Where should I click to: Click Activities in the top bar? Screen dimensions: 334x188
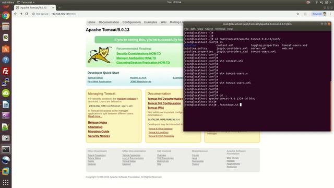[x=8, y=2]
